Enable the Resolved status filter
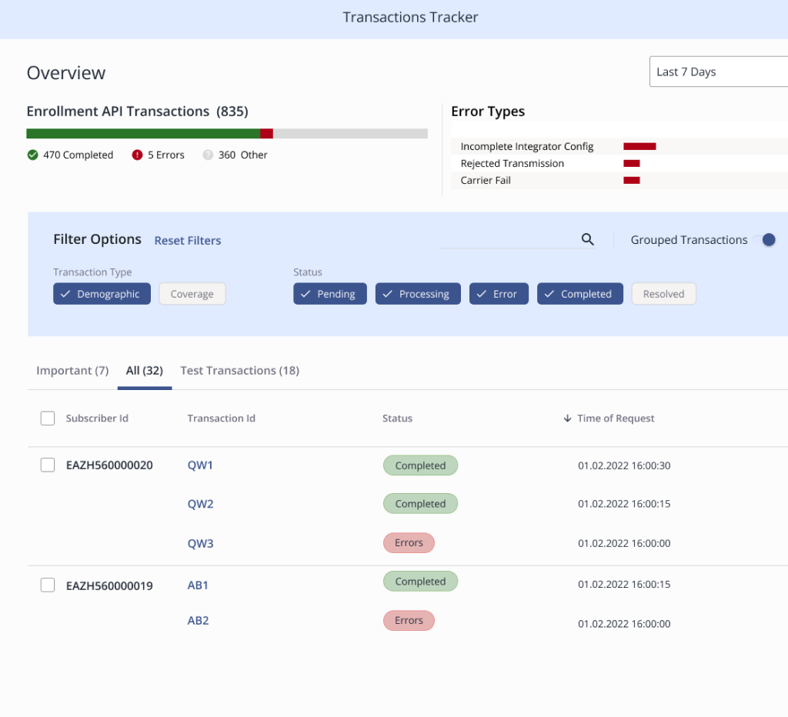 (663, 294)
